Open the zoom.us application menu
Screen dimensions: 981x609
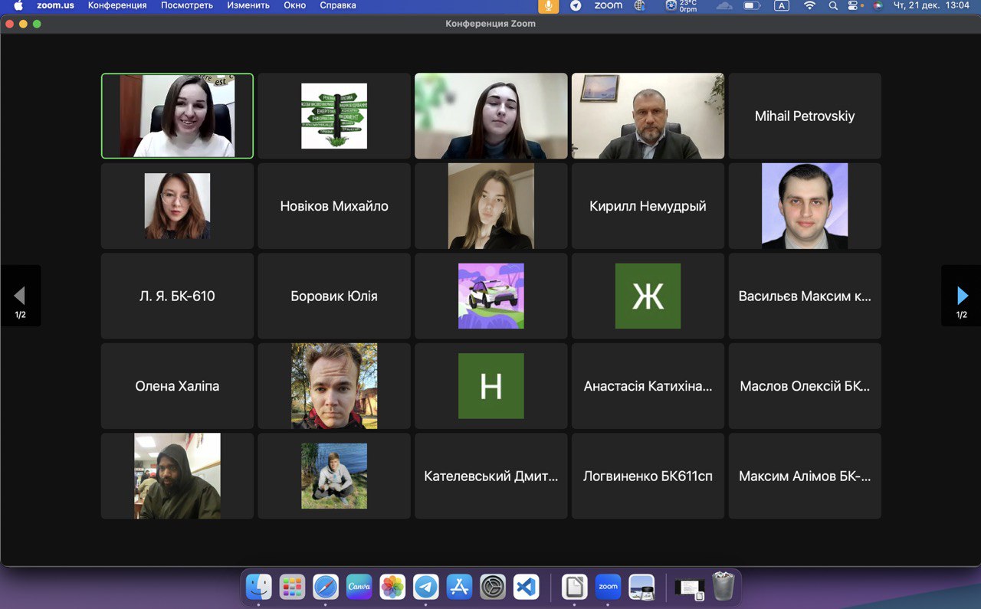tap(55, 5)
